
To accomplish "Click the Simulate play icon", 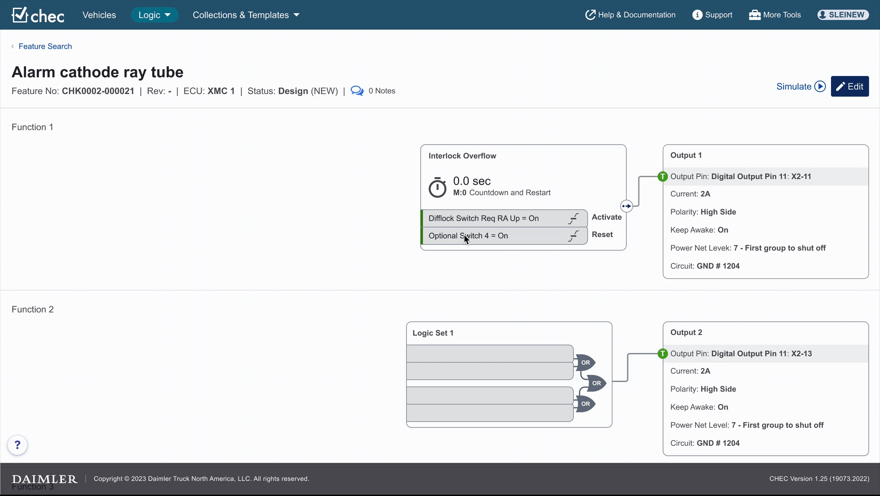I will 820,86.
